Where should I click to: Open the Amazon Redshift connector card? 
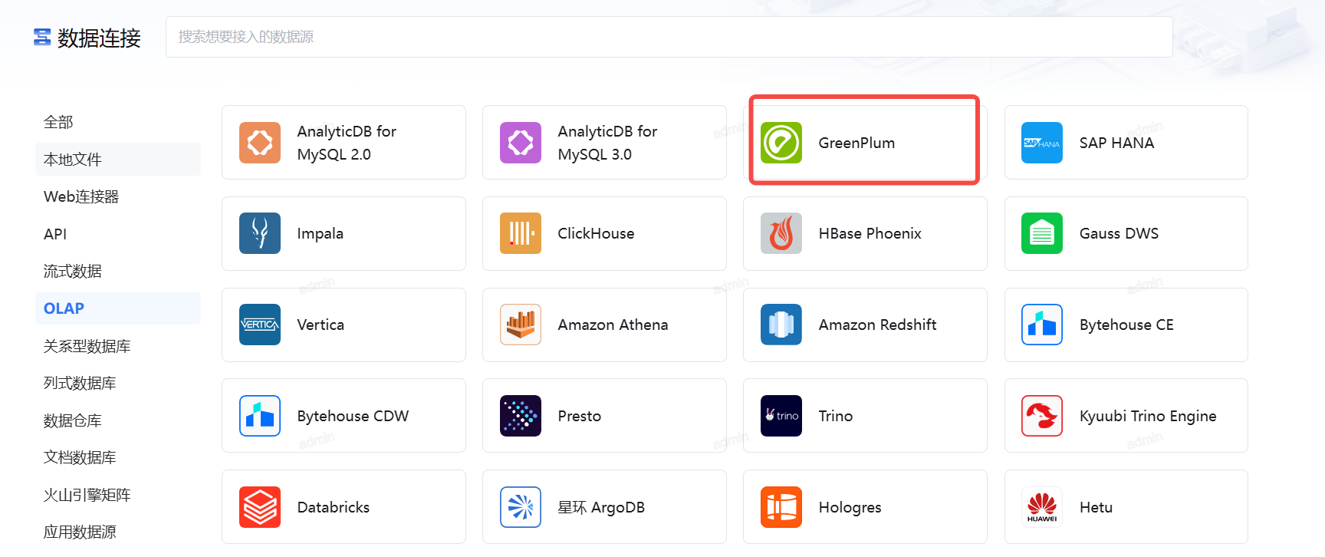point(865,325)
